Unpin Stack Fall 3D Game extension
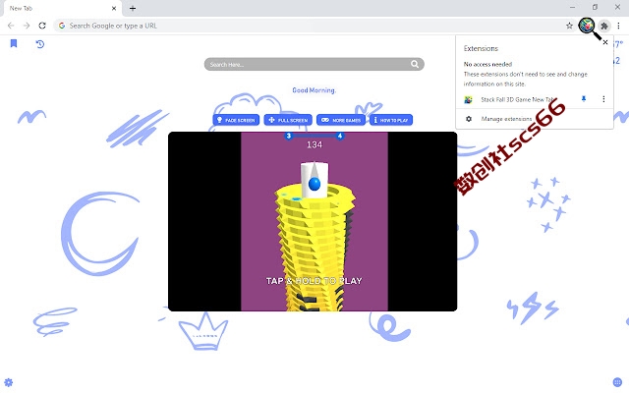Screen dimensions: 629x393 click(x=584, y=99)
